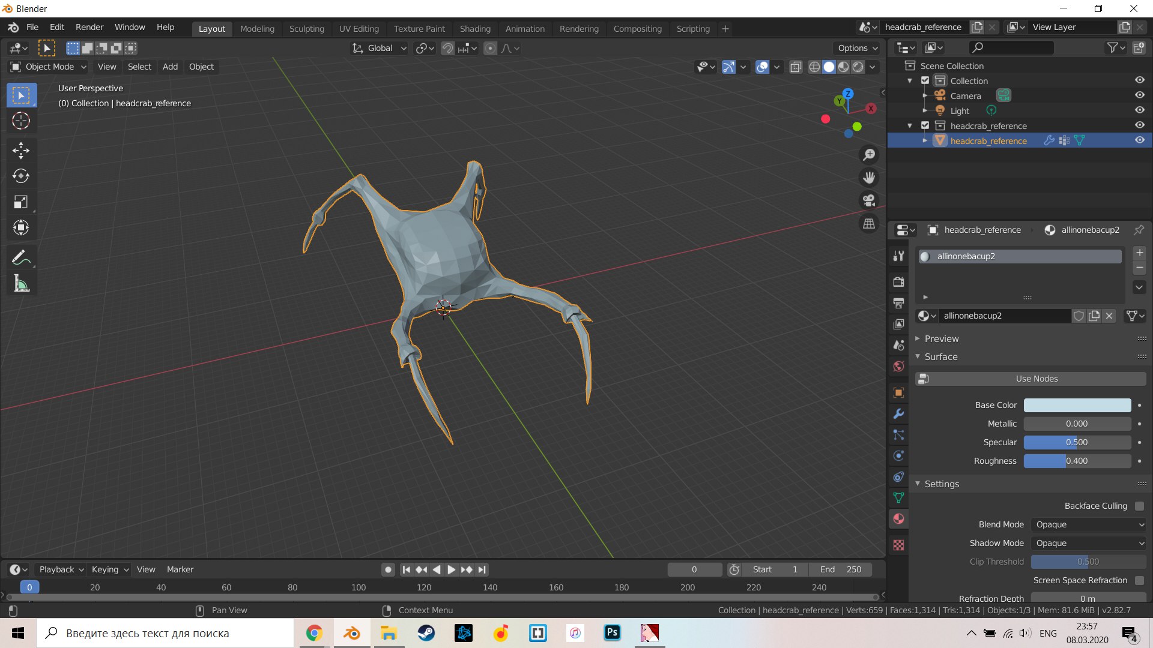Select the Rotate tool
The height and width of the screenshot is (648, 1153).
(21, 176)
